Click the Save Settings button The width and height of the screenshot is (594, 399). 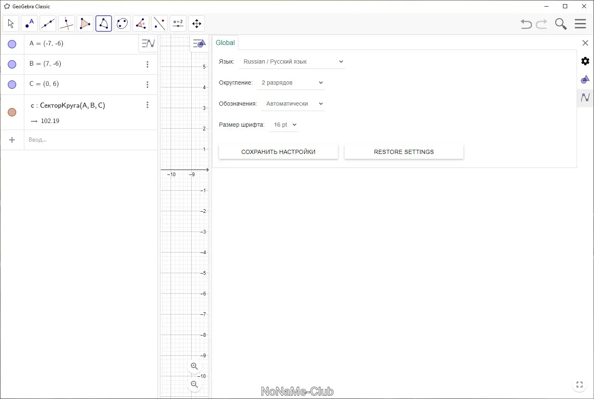coord(278,152)
